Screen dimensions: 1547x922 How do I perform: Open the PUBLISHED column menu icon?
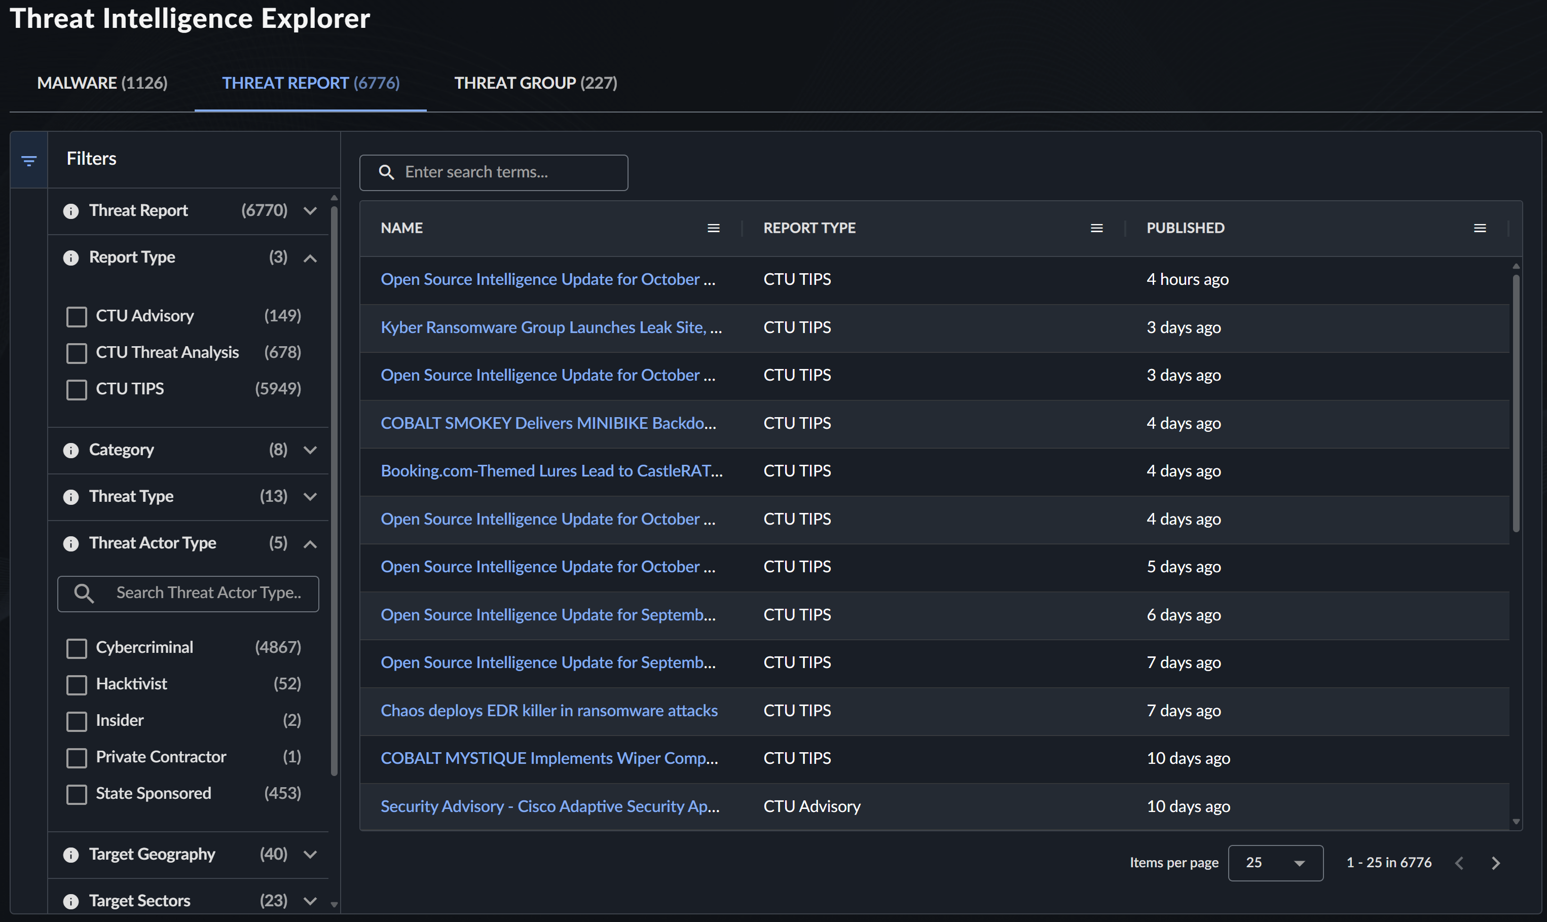point(1479,228)
